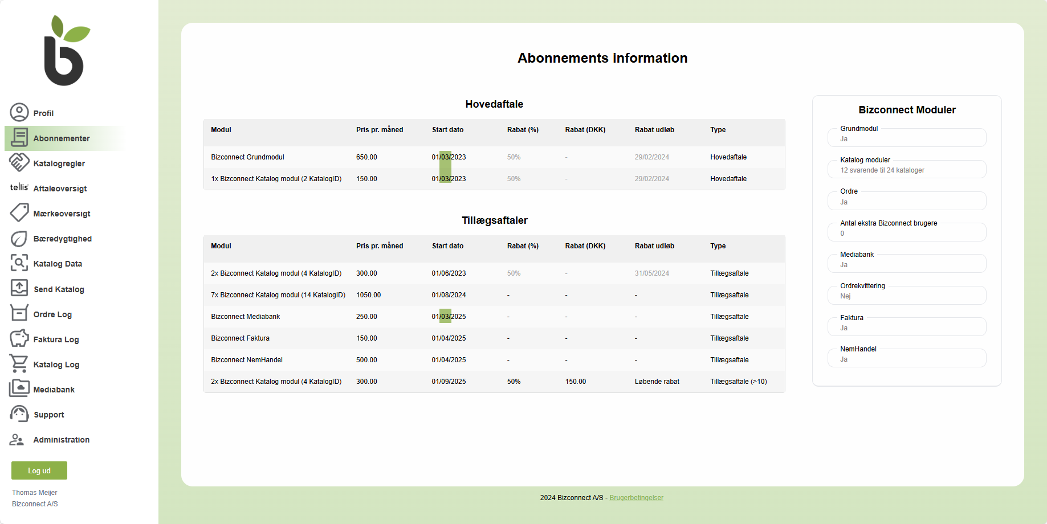The width and height of the screenshot is (1047, 524).
Task: Click the Grundmodul field showing Ja
Action: (907, 137)
